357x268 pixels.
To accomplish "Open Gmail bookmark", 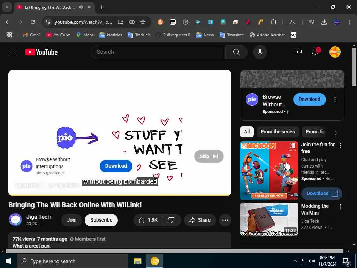I will [32, 35].
